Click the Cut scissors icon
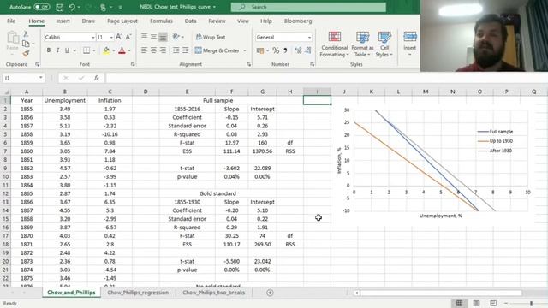 point(26,34)
